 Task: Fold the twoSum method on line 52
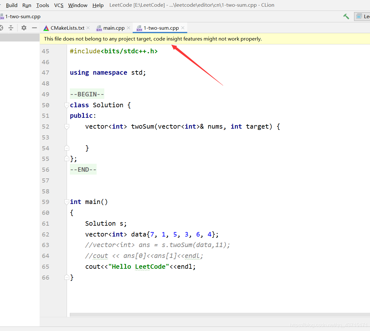tap(67, 127)
